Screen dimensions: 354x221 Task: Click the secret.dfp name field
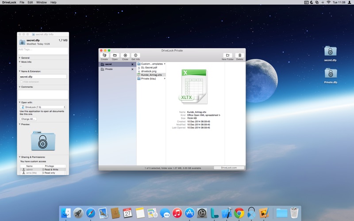point(43,76)
